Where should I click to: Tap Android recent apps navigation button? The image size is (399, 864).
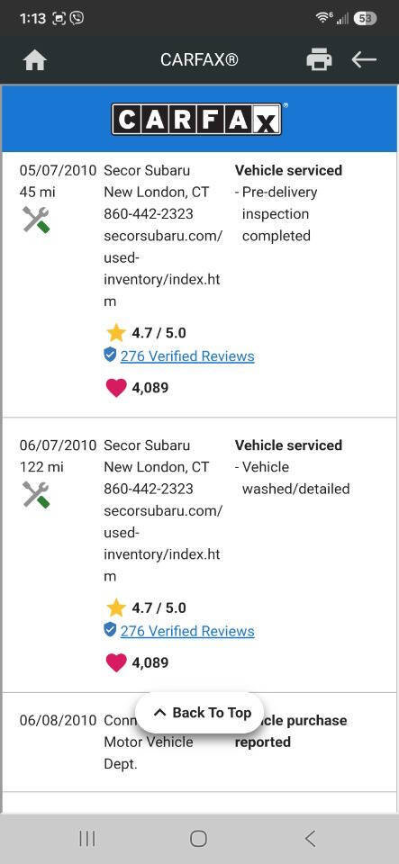(x=87, y=839)
